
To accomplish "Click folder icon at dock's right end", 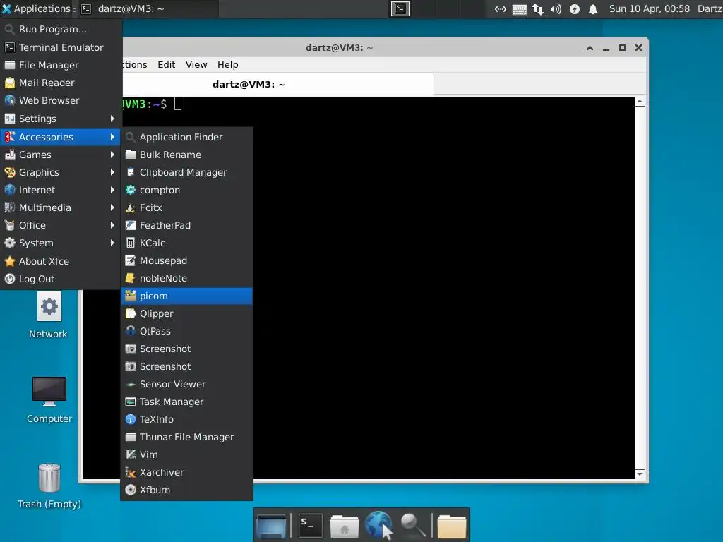I will (x=451, y=526).
